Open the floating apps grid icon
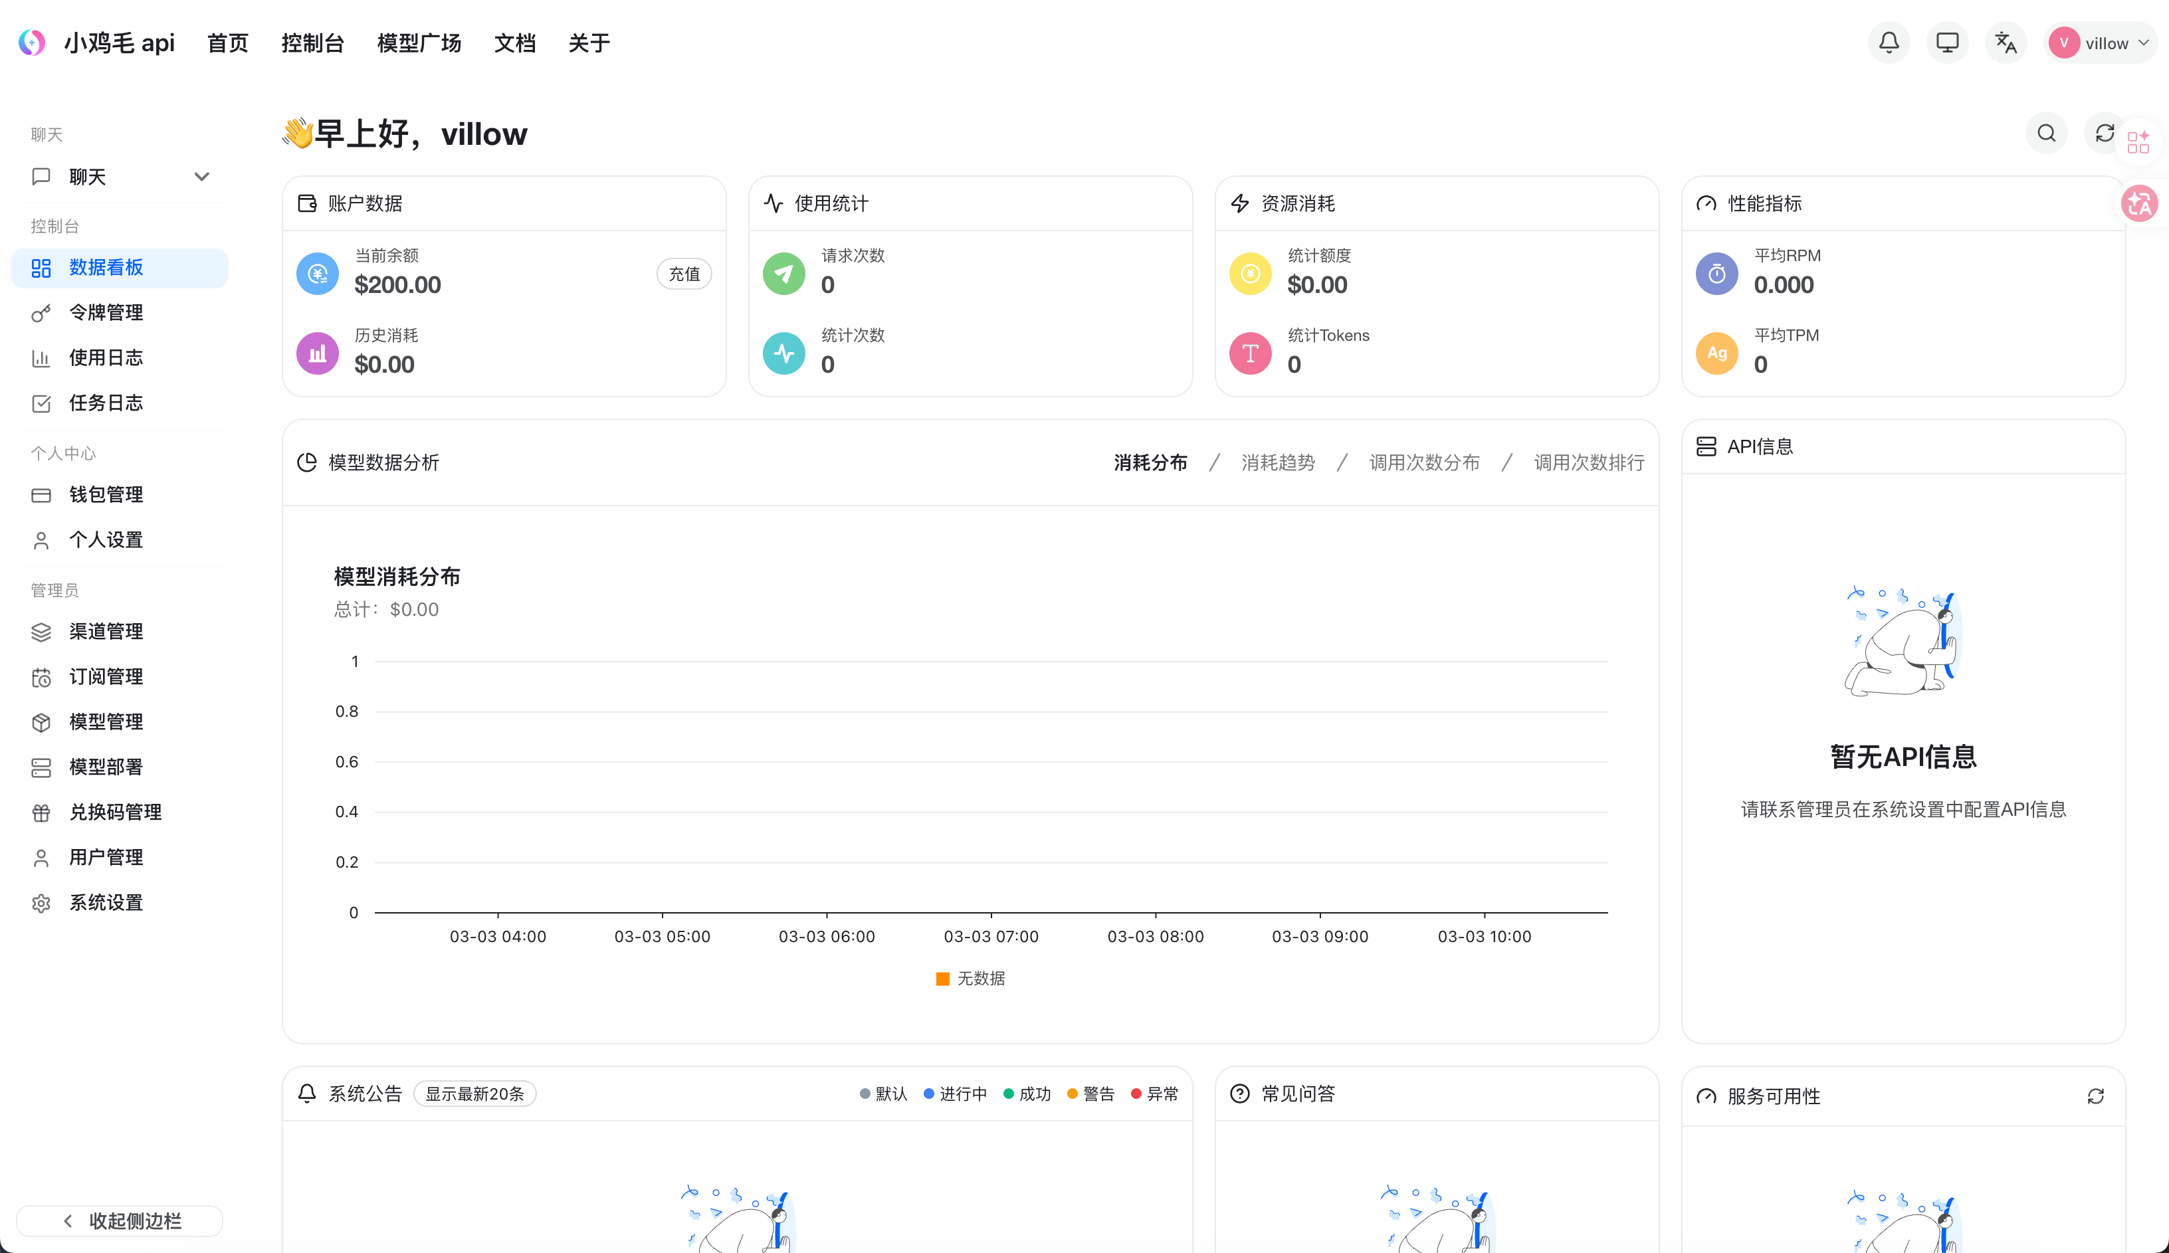This screenshot has height=1253, width=2169. click(x=2138, y=142)
